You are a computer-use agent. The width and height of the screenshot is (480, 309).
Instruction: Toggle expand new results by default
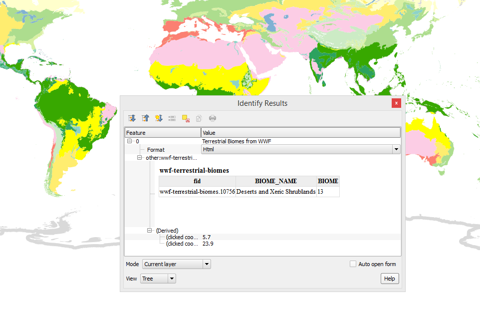[x=159, y=118]
